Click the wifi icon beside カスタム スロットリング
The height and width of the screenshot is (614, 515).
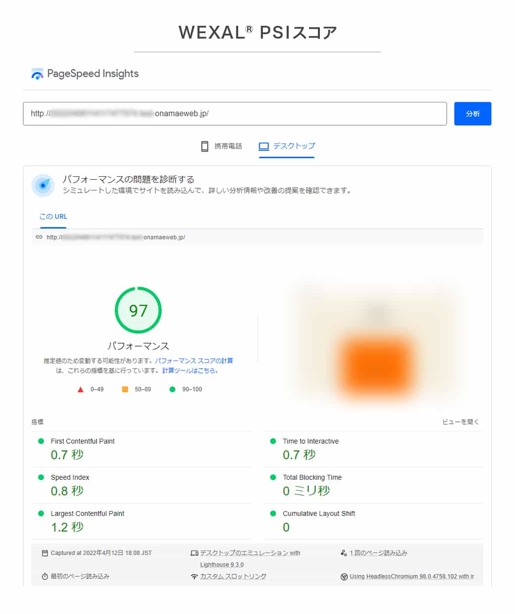194,576
